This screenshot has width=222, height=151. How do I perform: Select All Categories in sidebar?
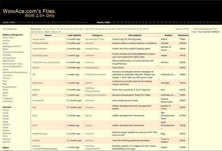click(10, 29)
